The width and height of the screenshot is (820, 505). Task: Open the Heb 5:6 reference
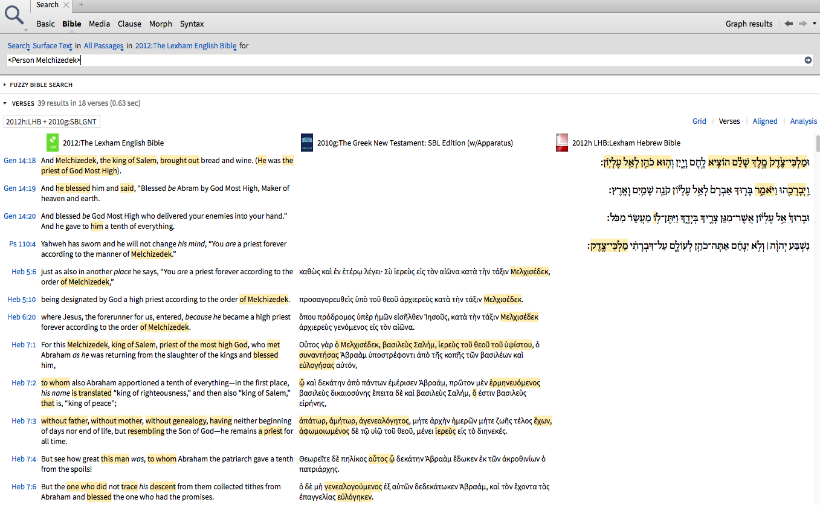tap(24, 272)
